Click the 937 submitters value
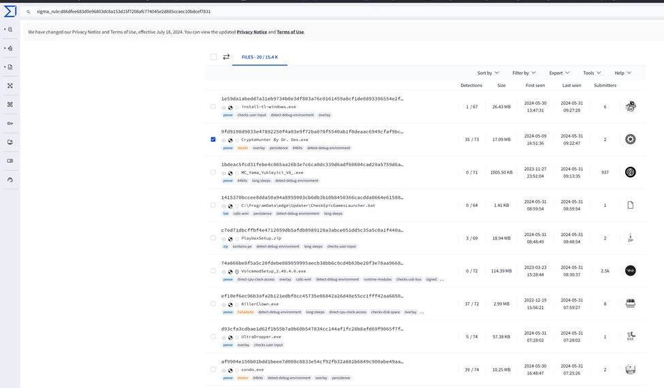Viewport: 664px width, 388px height. (x=605, y=172)
